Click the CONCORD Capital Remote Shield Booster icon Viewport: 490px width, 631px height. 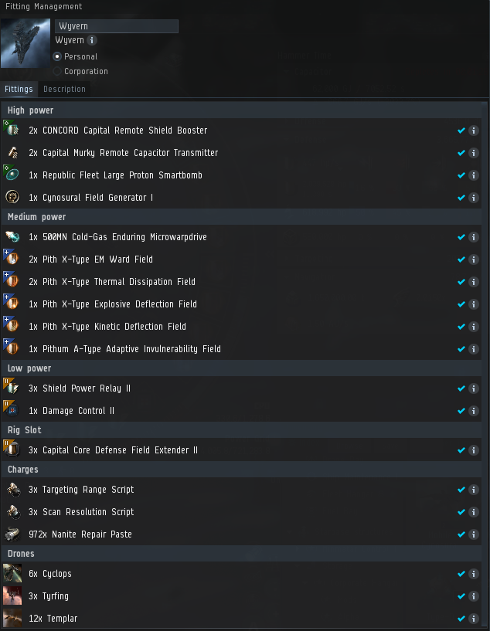(x=12, y=130)
